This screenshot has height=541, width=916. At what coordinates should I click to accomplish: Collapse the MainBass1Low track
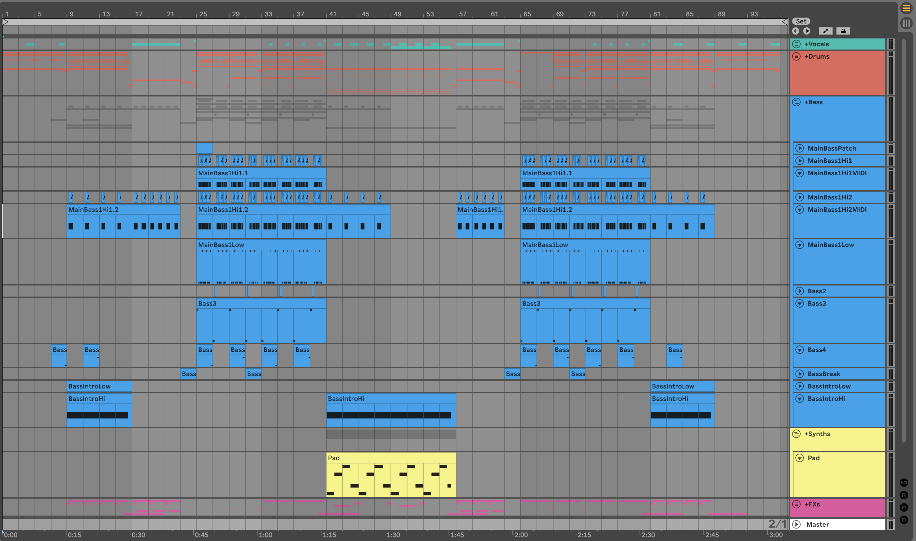(x=800, y=245)
